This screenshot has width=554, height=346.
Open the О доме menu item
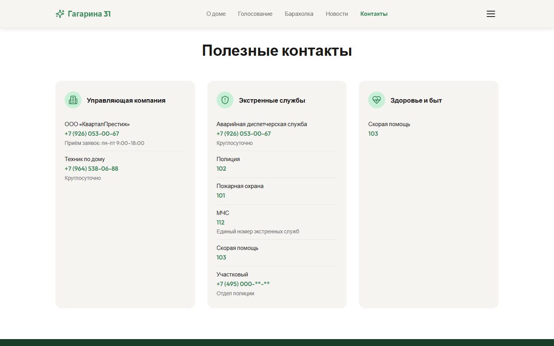[x=216, y=14]
